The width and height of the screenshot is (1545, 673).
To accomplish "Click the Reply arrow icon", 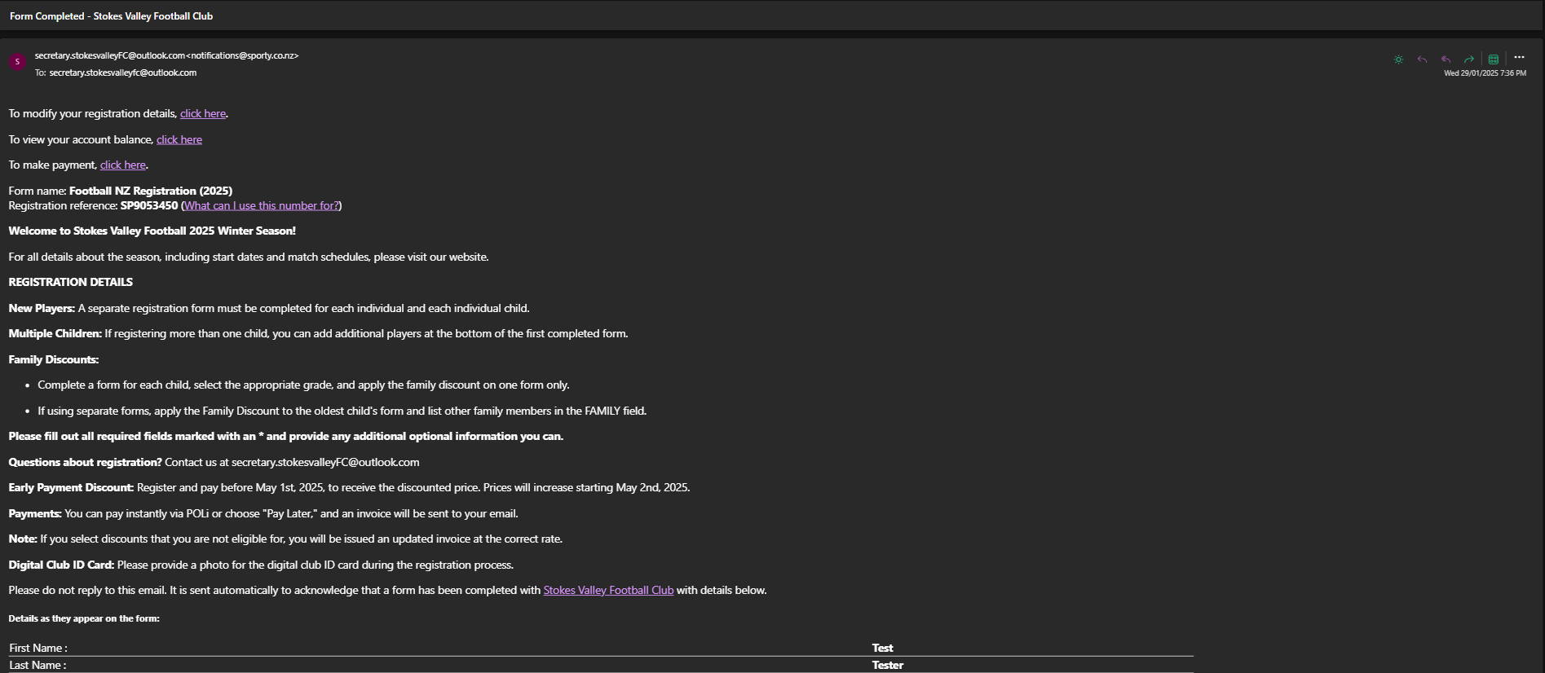I will coord(1422,59).
